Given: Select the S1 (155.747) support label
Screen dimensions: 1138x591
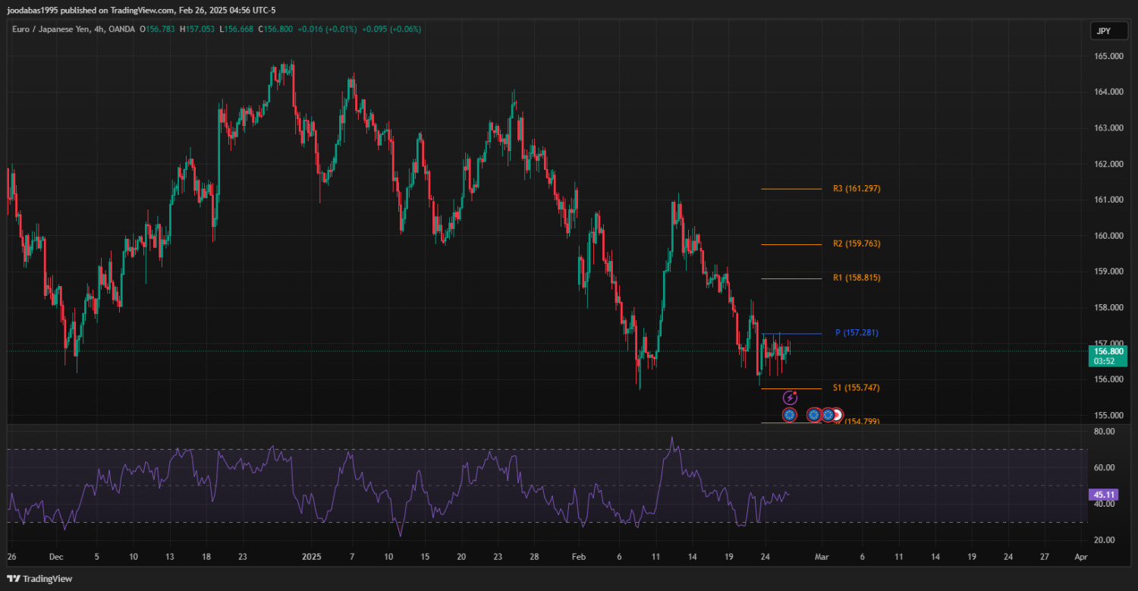Looking at the screenshot, I should 857,388.
